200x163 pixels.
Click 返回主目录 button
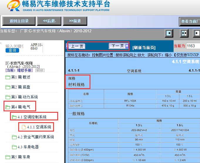[19, 21]
